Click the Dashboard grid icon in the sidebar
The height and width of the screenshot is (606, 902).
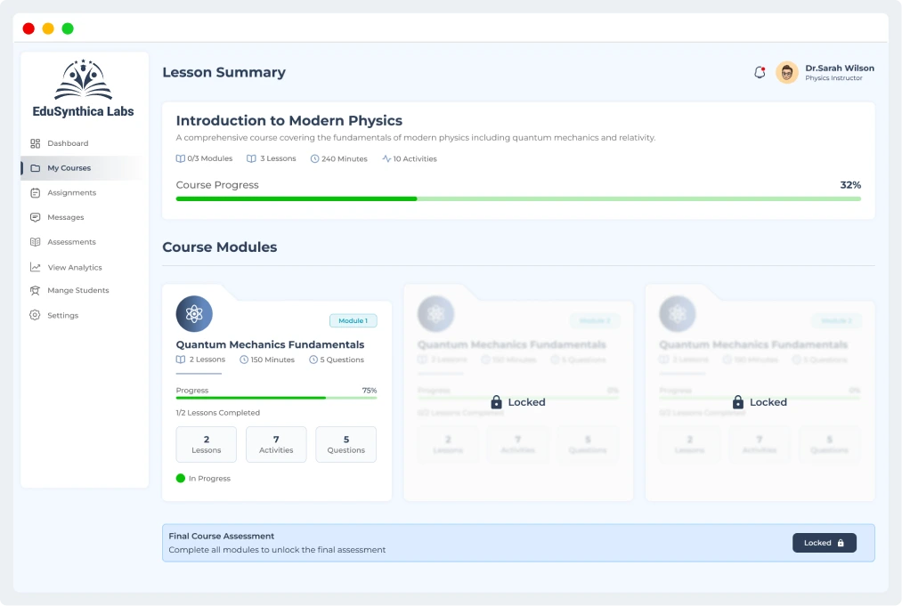click(x=36, y=143)
